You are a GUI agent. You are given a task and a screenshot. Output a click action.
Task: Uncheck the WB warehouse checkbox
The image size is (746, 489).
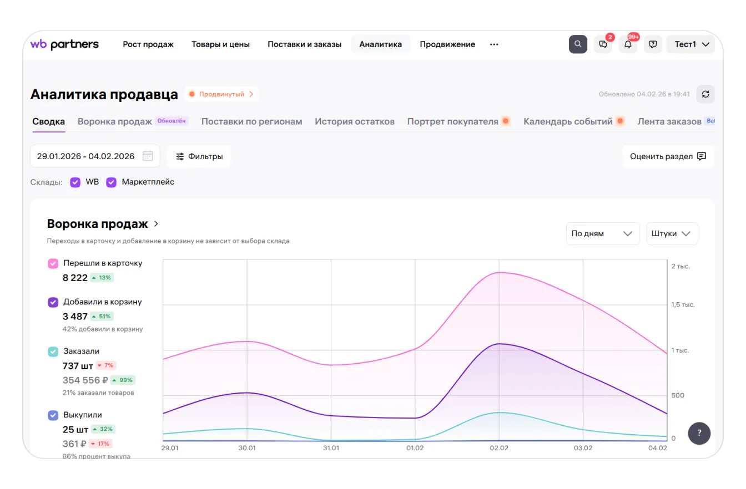75,182
